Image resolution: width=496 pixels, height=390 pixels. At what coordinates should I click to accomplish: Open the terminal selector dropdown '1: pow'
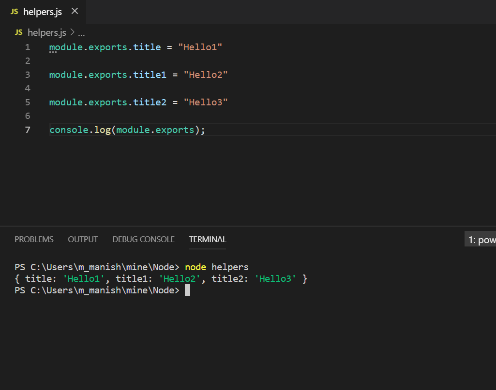coord(480,239)
